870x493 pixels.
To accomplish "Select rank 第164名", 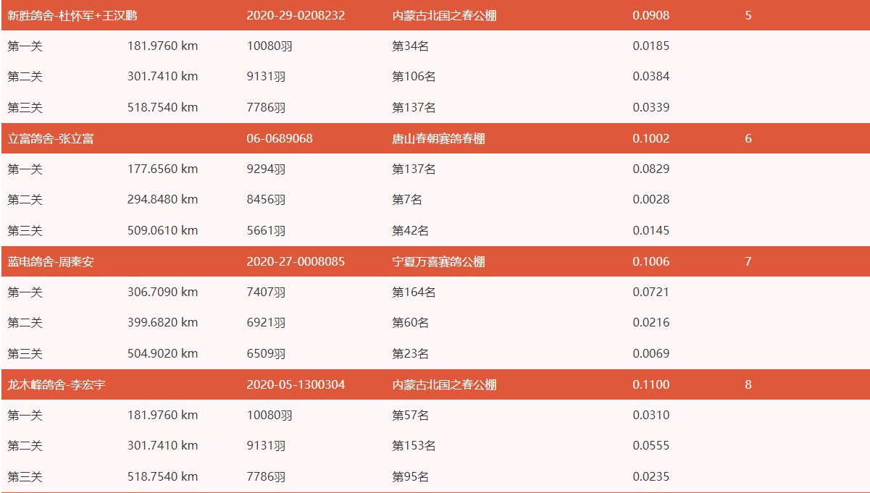I will [x=414, y=292].
